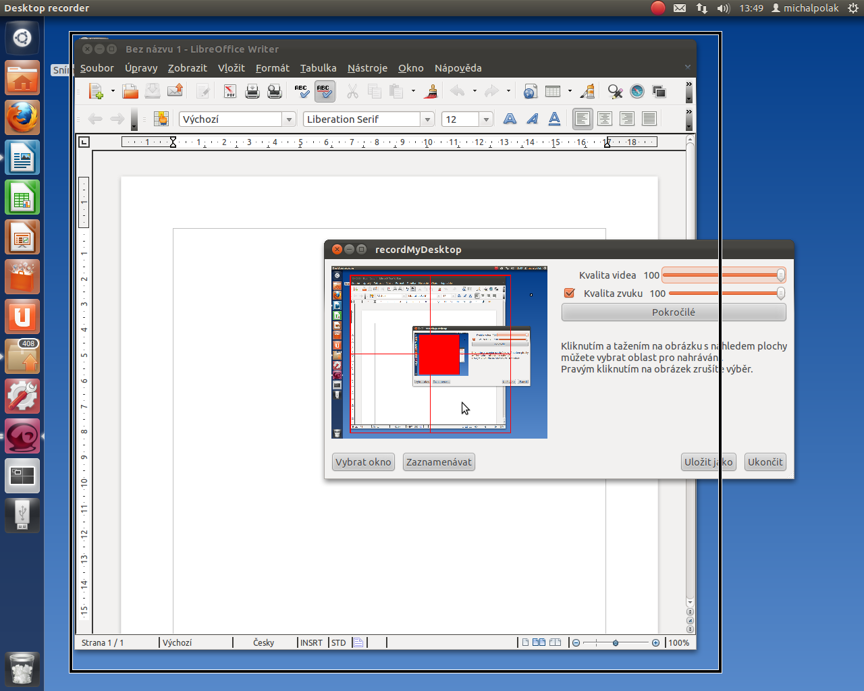Show the drawing functions icon

pyautogui.click(x=587, y=91)
